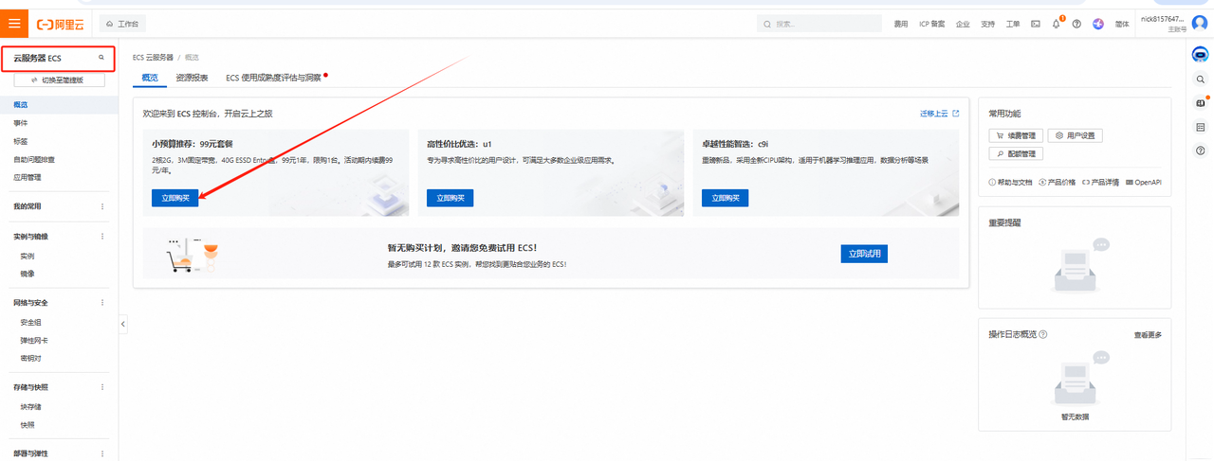Open Cloud Shell terminal icon in header
The height and width of the screenshot is (461, 1214).
coord(1036,24)
